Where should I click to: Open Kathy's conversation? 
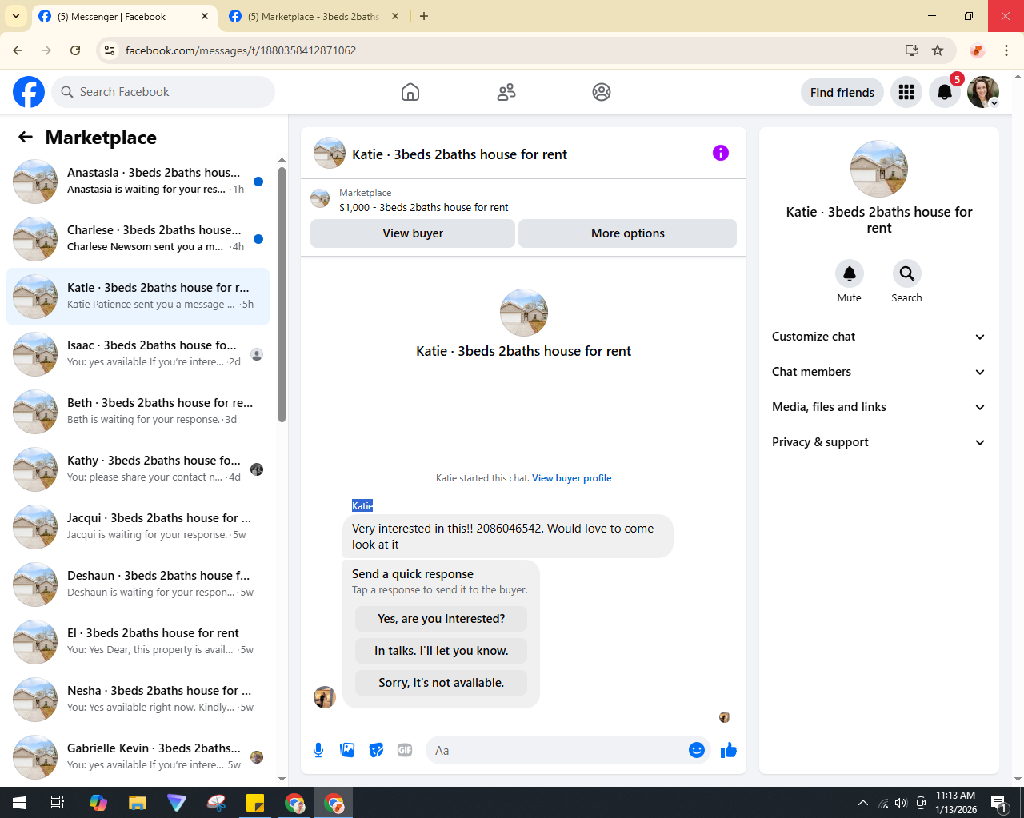[x=138, y=469]
